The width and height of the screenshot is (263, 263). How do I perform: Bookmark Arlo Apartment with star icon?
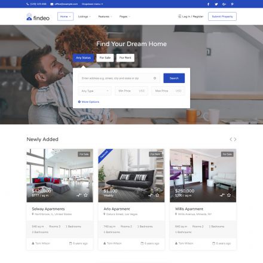(157, 195)
